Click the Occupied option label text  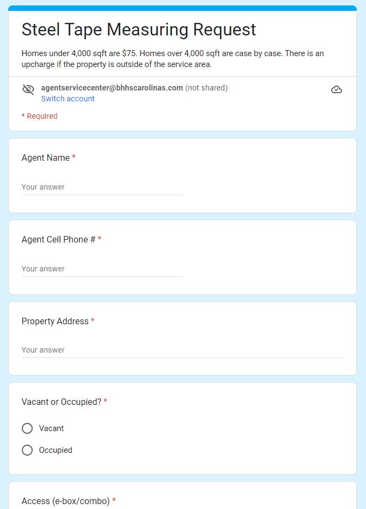56,450
